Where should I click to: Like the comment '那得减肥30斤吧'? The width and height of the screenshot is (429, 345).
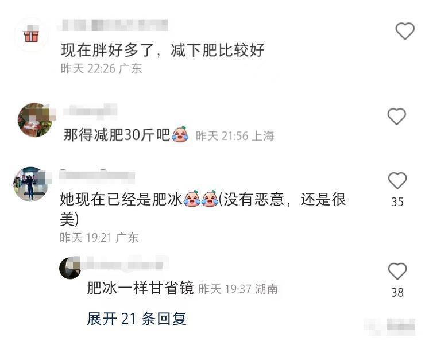coord(397,117)
